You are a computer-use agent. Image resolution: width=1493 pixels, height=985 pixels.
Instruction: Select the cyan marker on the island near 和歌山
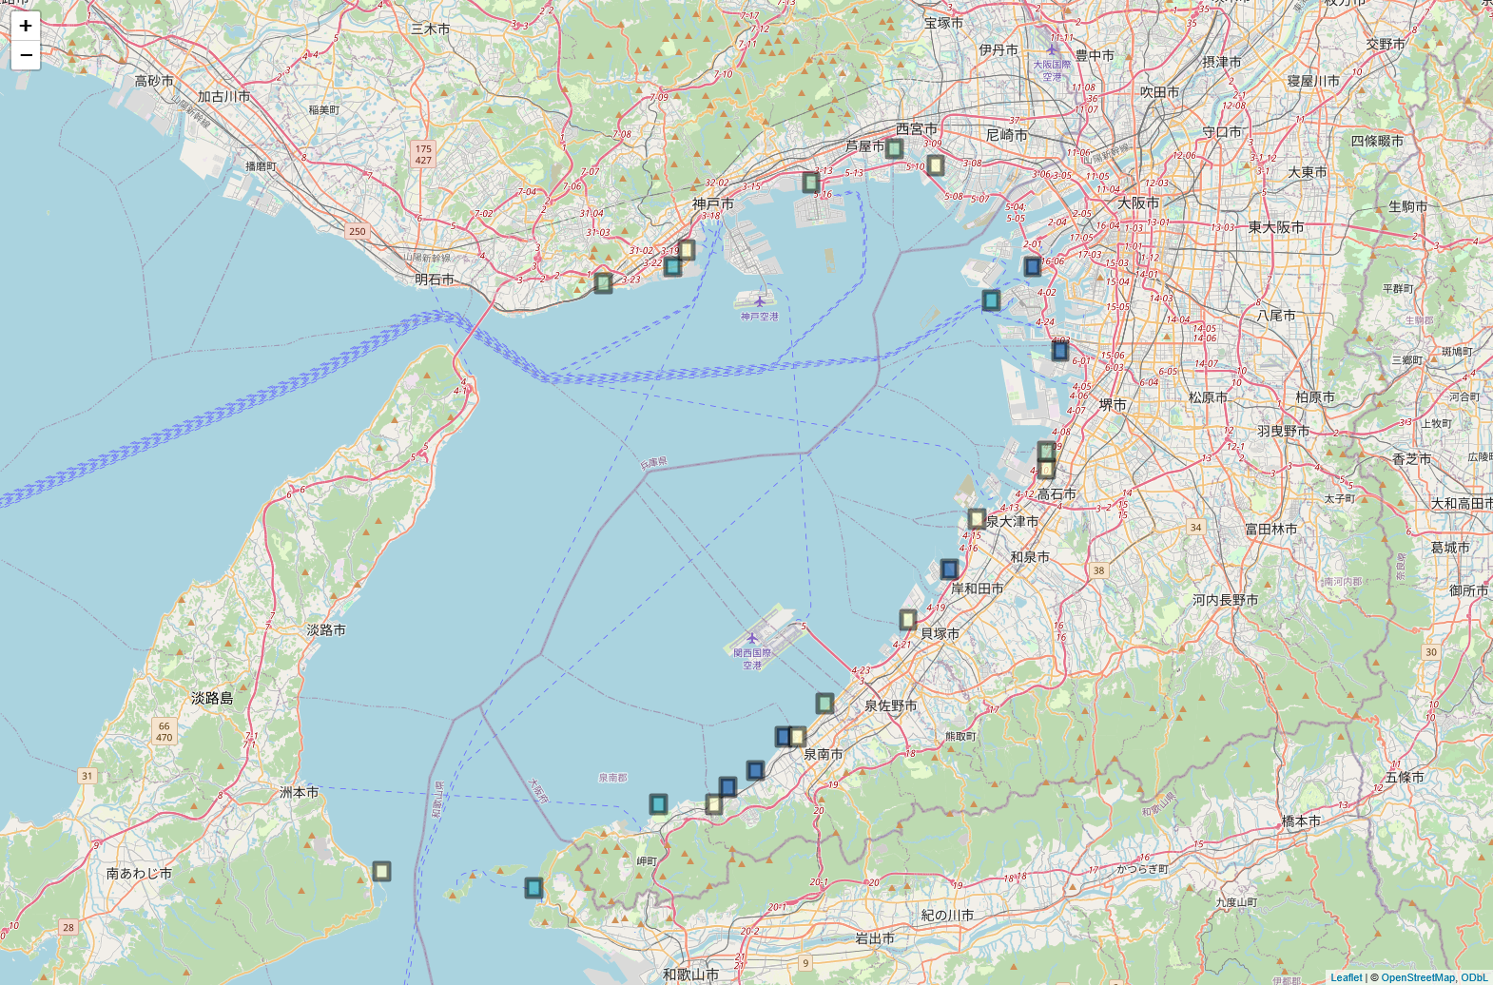533,888
